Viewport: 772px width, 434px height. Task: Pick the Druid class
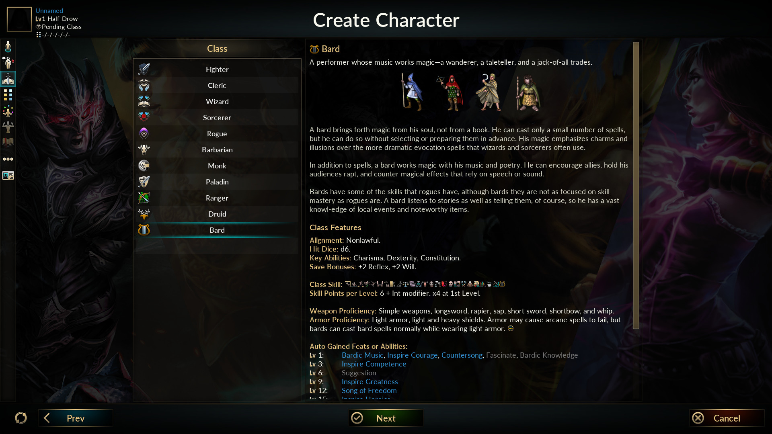(x=217, y=214)
